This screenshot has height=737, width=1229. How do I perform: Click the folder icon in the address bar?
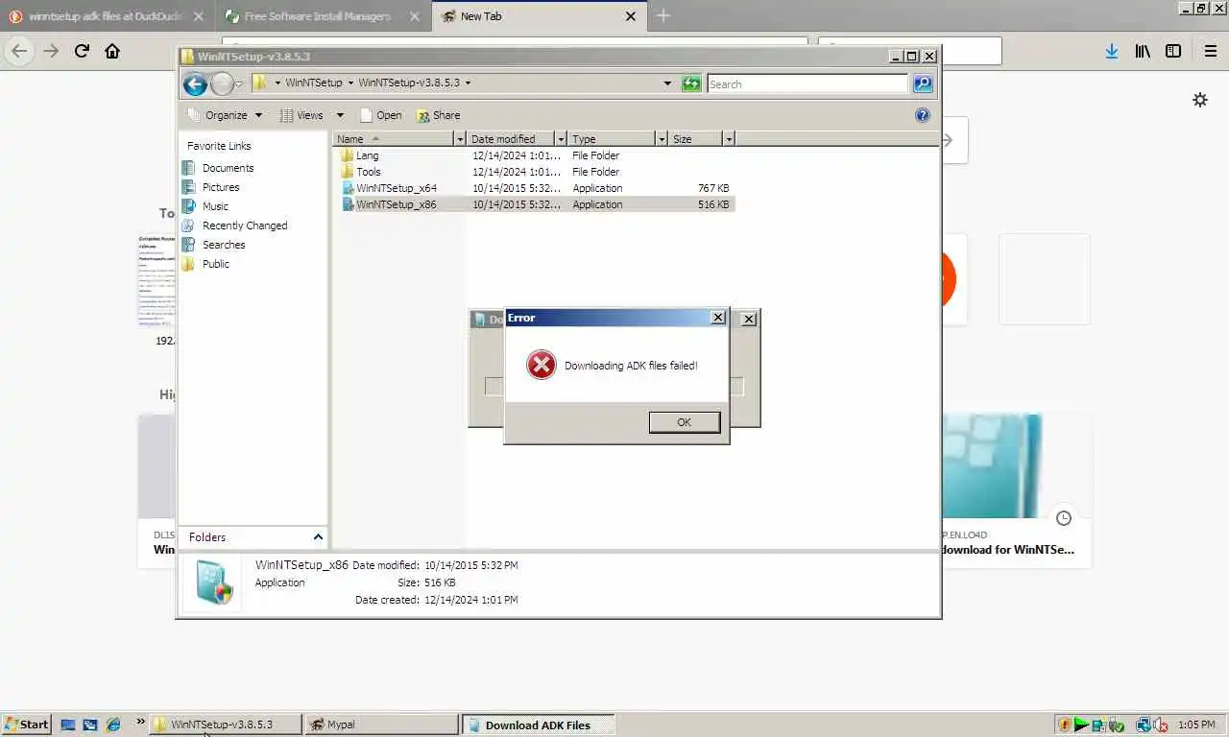click(259, 83)
